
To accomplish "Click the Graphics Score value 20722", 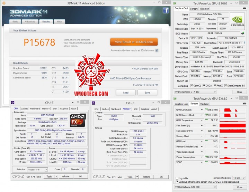I will [x=43, y=68].
